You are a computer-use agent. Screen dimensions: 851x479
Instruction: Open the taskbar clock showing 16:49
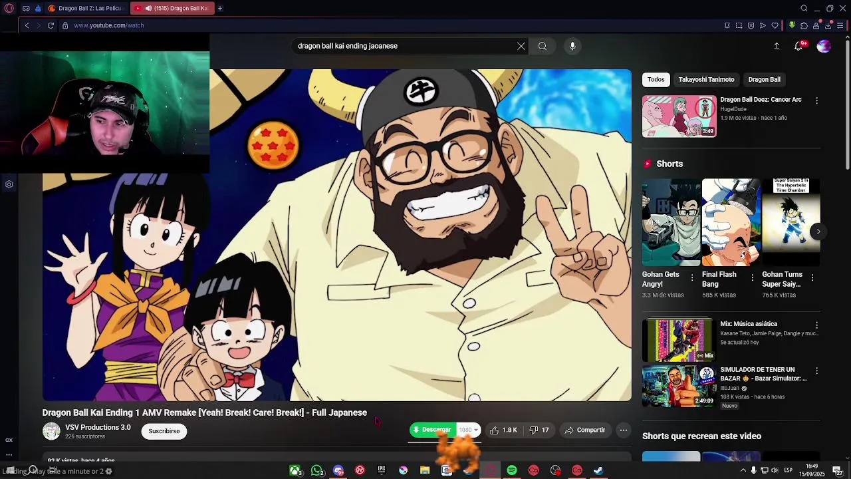pos(812,470)
